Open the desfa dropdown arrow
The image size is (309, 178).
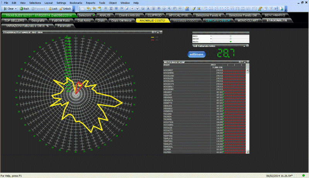click(211, 42)
